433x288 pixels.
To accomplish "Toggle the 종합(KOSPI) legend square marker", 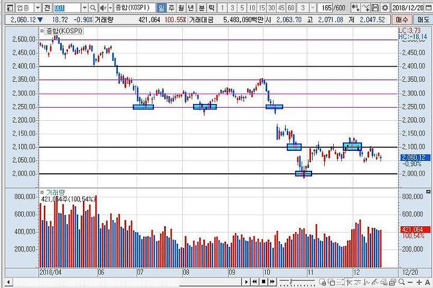I will [42, 31].
